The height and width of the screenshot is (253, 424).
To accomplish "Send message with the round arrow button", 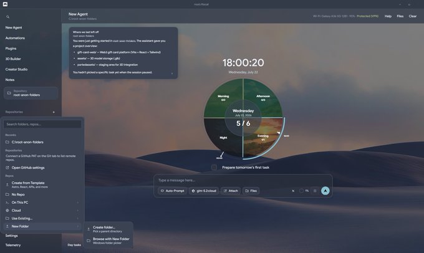I will click(x=325, y=191).
